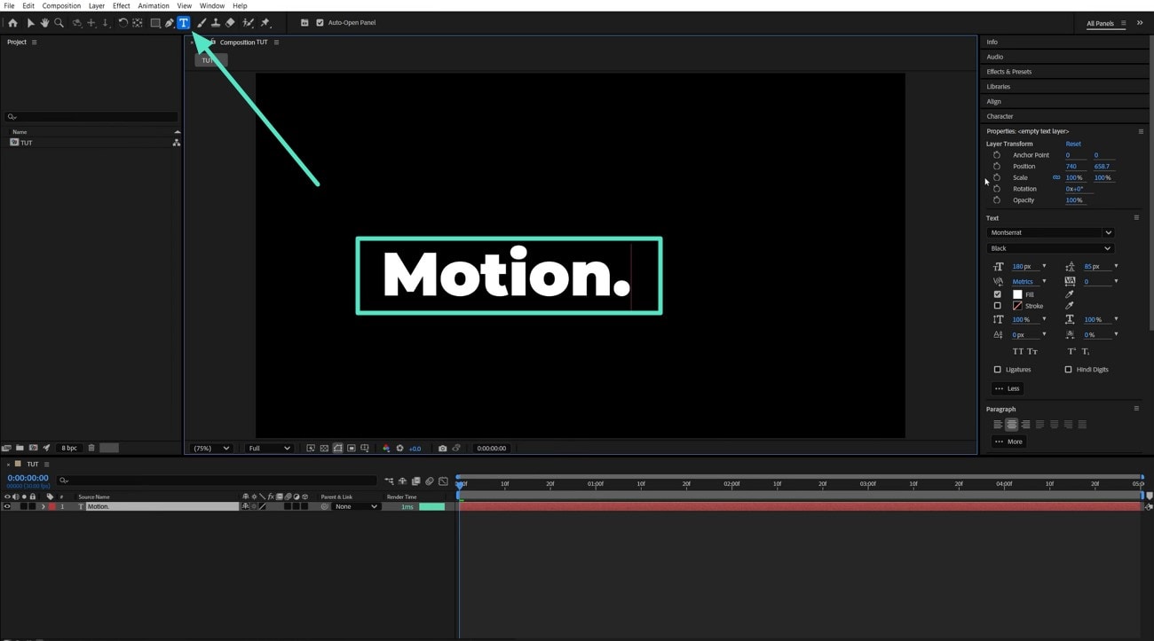Image resolution: width=1154 pixels, height=641 pixels.
Task: Toggle the Rotation stopwatch
Action: coord(997,189)
